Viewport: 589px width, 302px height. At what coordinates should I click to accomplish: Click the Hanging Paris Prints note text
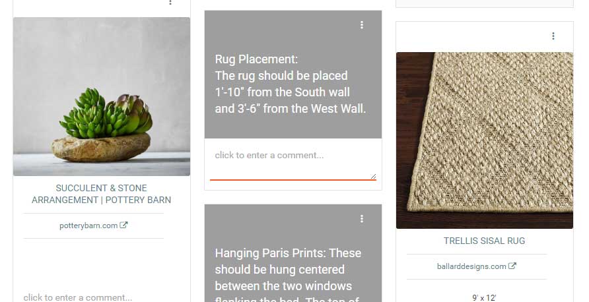point(288,274)
